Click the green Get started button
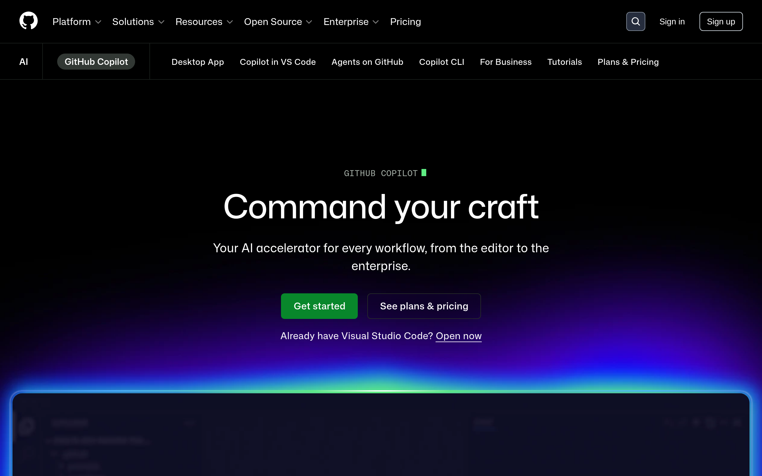 [x=319, y=306]
